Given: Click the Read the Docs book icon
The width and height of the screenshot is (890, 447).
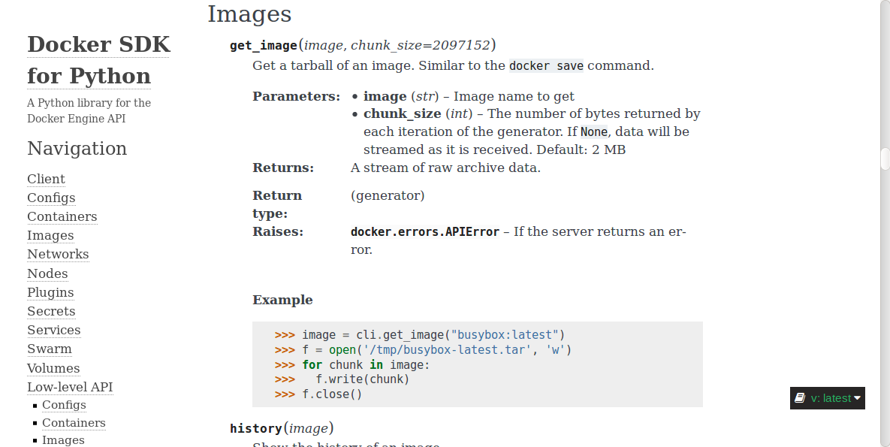Looking at the screenshot, I should click(x=800, y=398).
